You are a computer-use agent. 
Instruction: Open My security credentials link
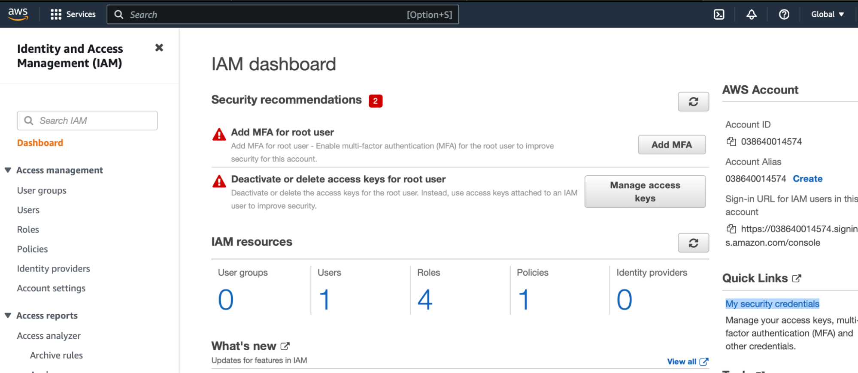tap(772, 304)
